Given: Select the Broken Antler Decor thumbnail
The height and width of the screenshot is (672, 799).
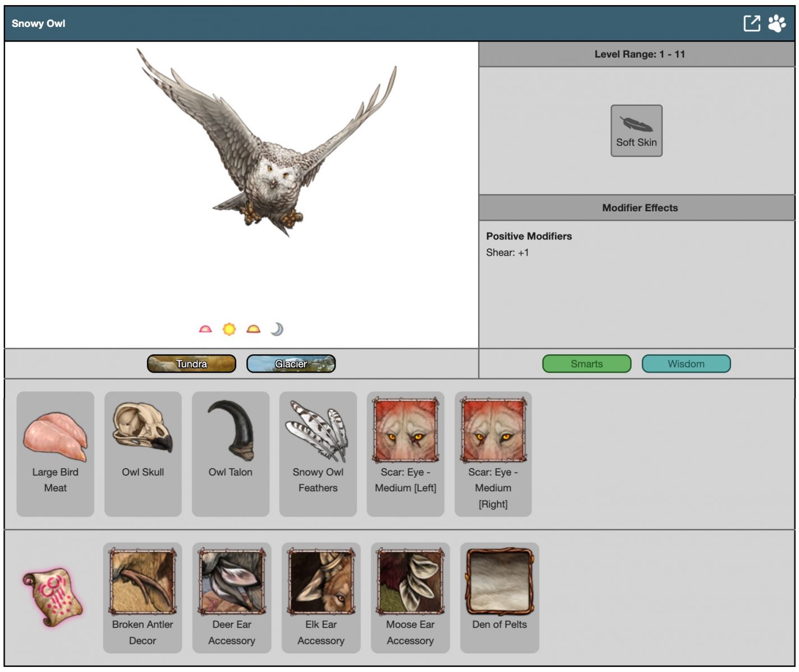Looking at the screenshot, I should coord(143,581).
